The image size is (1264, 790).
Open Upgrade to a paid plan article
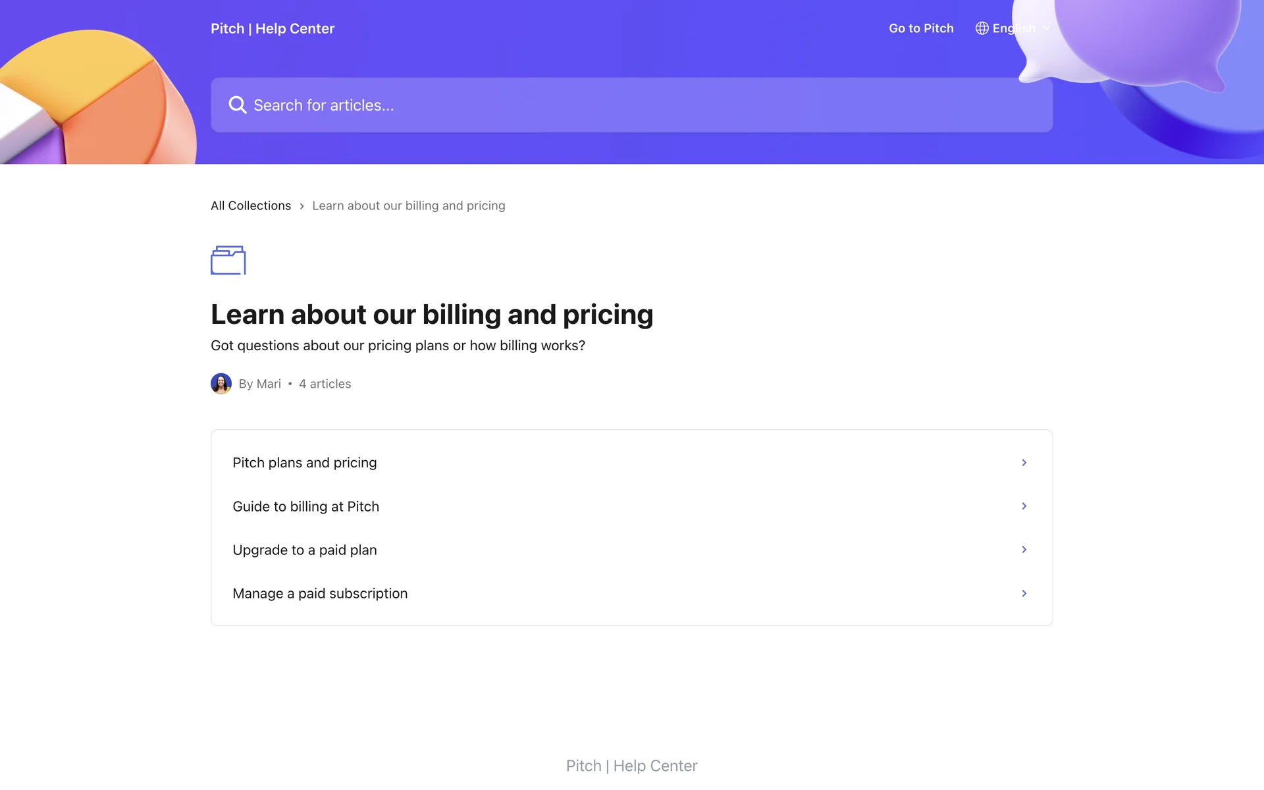coord(304,550)
